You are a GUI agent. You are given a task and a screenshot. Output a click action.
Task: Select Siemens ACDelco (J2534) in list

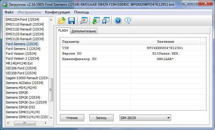(24, 83)
